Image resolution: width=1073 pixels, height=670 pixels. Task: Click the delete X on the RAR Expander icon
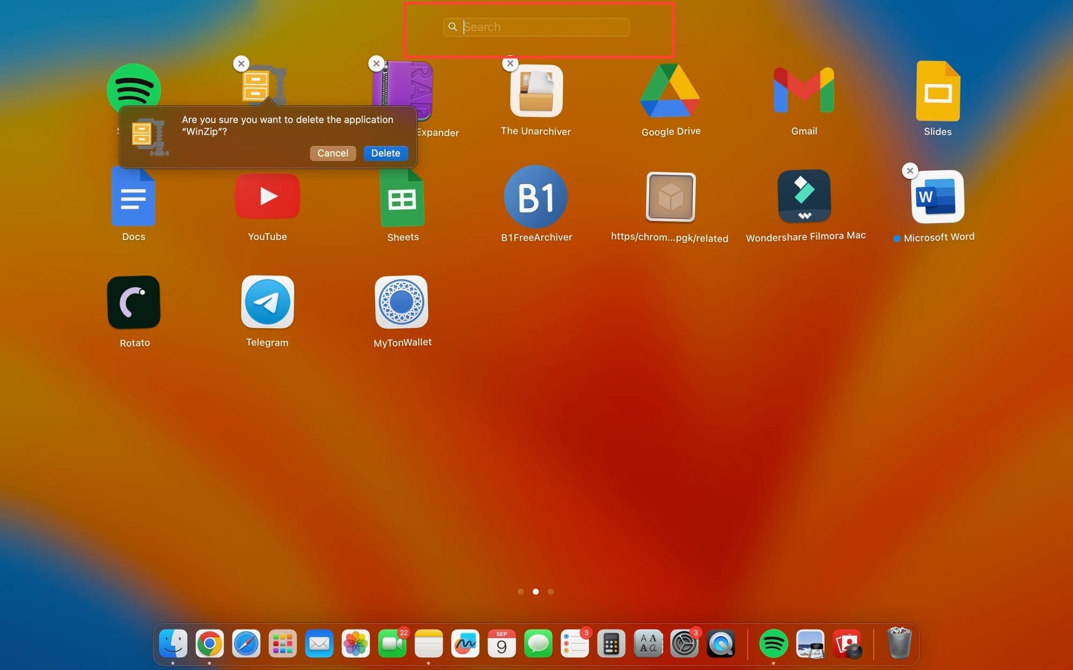377,64
